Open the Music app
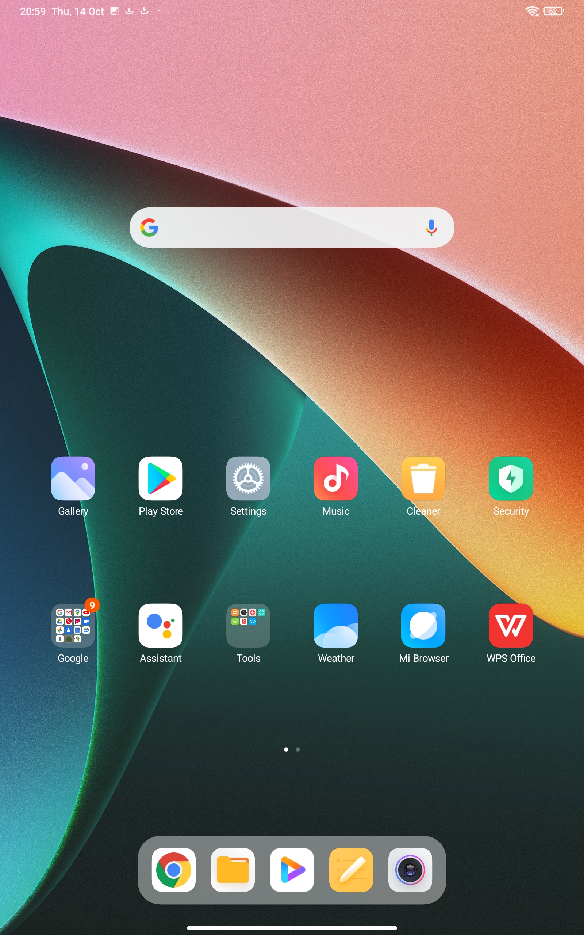The height and width of the screenshot is (935, 584). tap(336, 478)
